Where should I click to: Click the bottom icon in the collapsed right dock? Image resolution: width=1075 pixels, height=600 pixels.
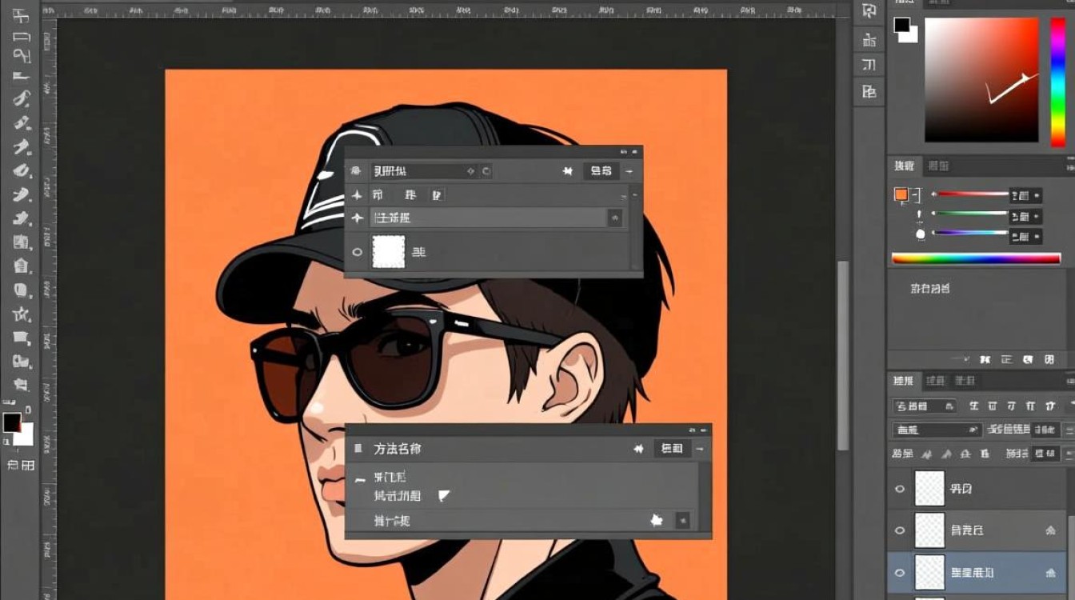[869, 92]
